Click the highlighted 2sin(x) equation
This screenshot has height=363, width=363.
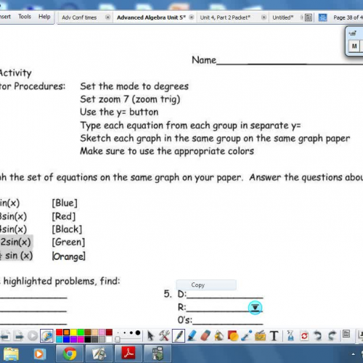(x=16, y=242)
